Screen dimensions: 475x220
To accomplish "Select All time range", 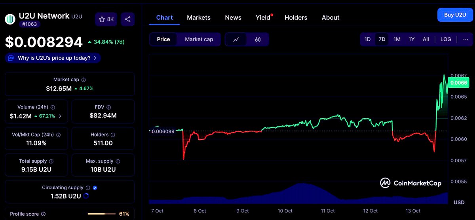I will tap(426, 39).
